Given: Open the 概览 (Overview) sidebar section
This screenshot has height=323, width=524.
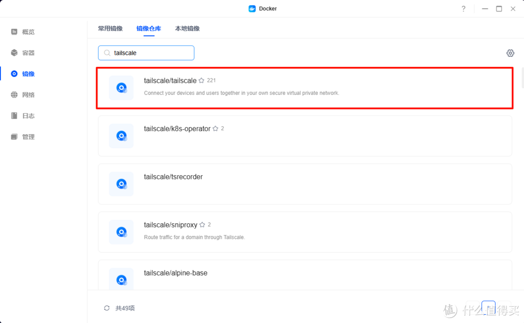Looking at the screenshot, I should click(x=27, y=31).
